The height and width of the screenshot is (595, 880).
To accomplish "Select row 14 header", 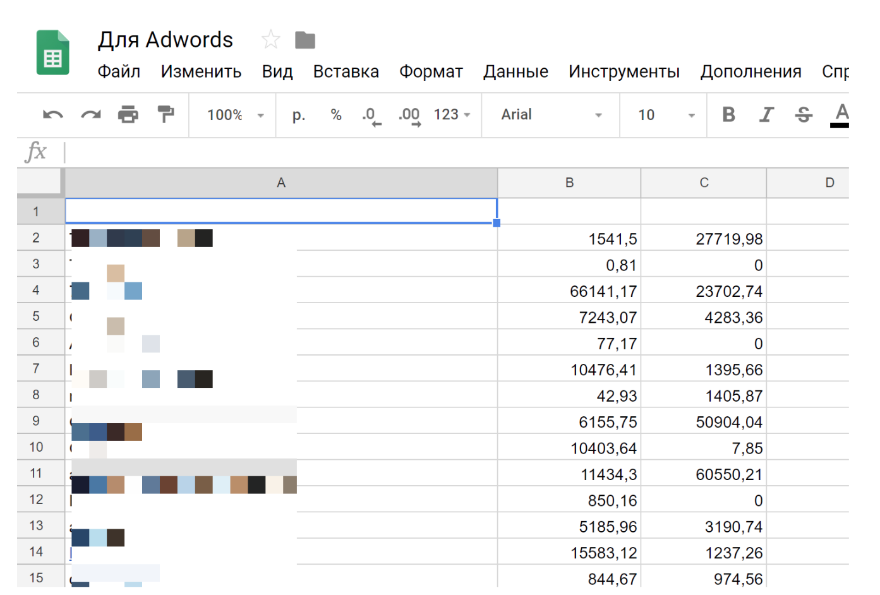I will [40, 551].
